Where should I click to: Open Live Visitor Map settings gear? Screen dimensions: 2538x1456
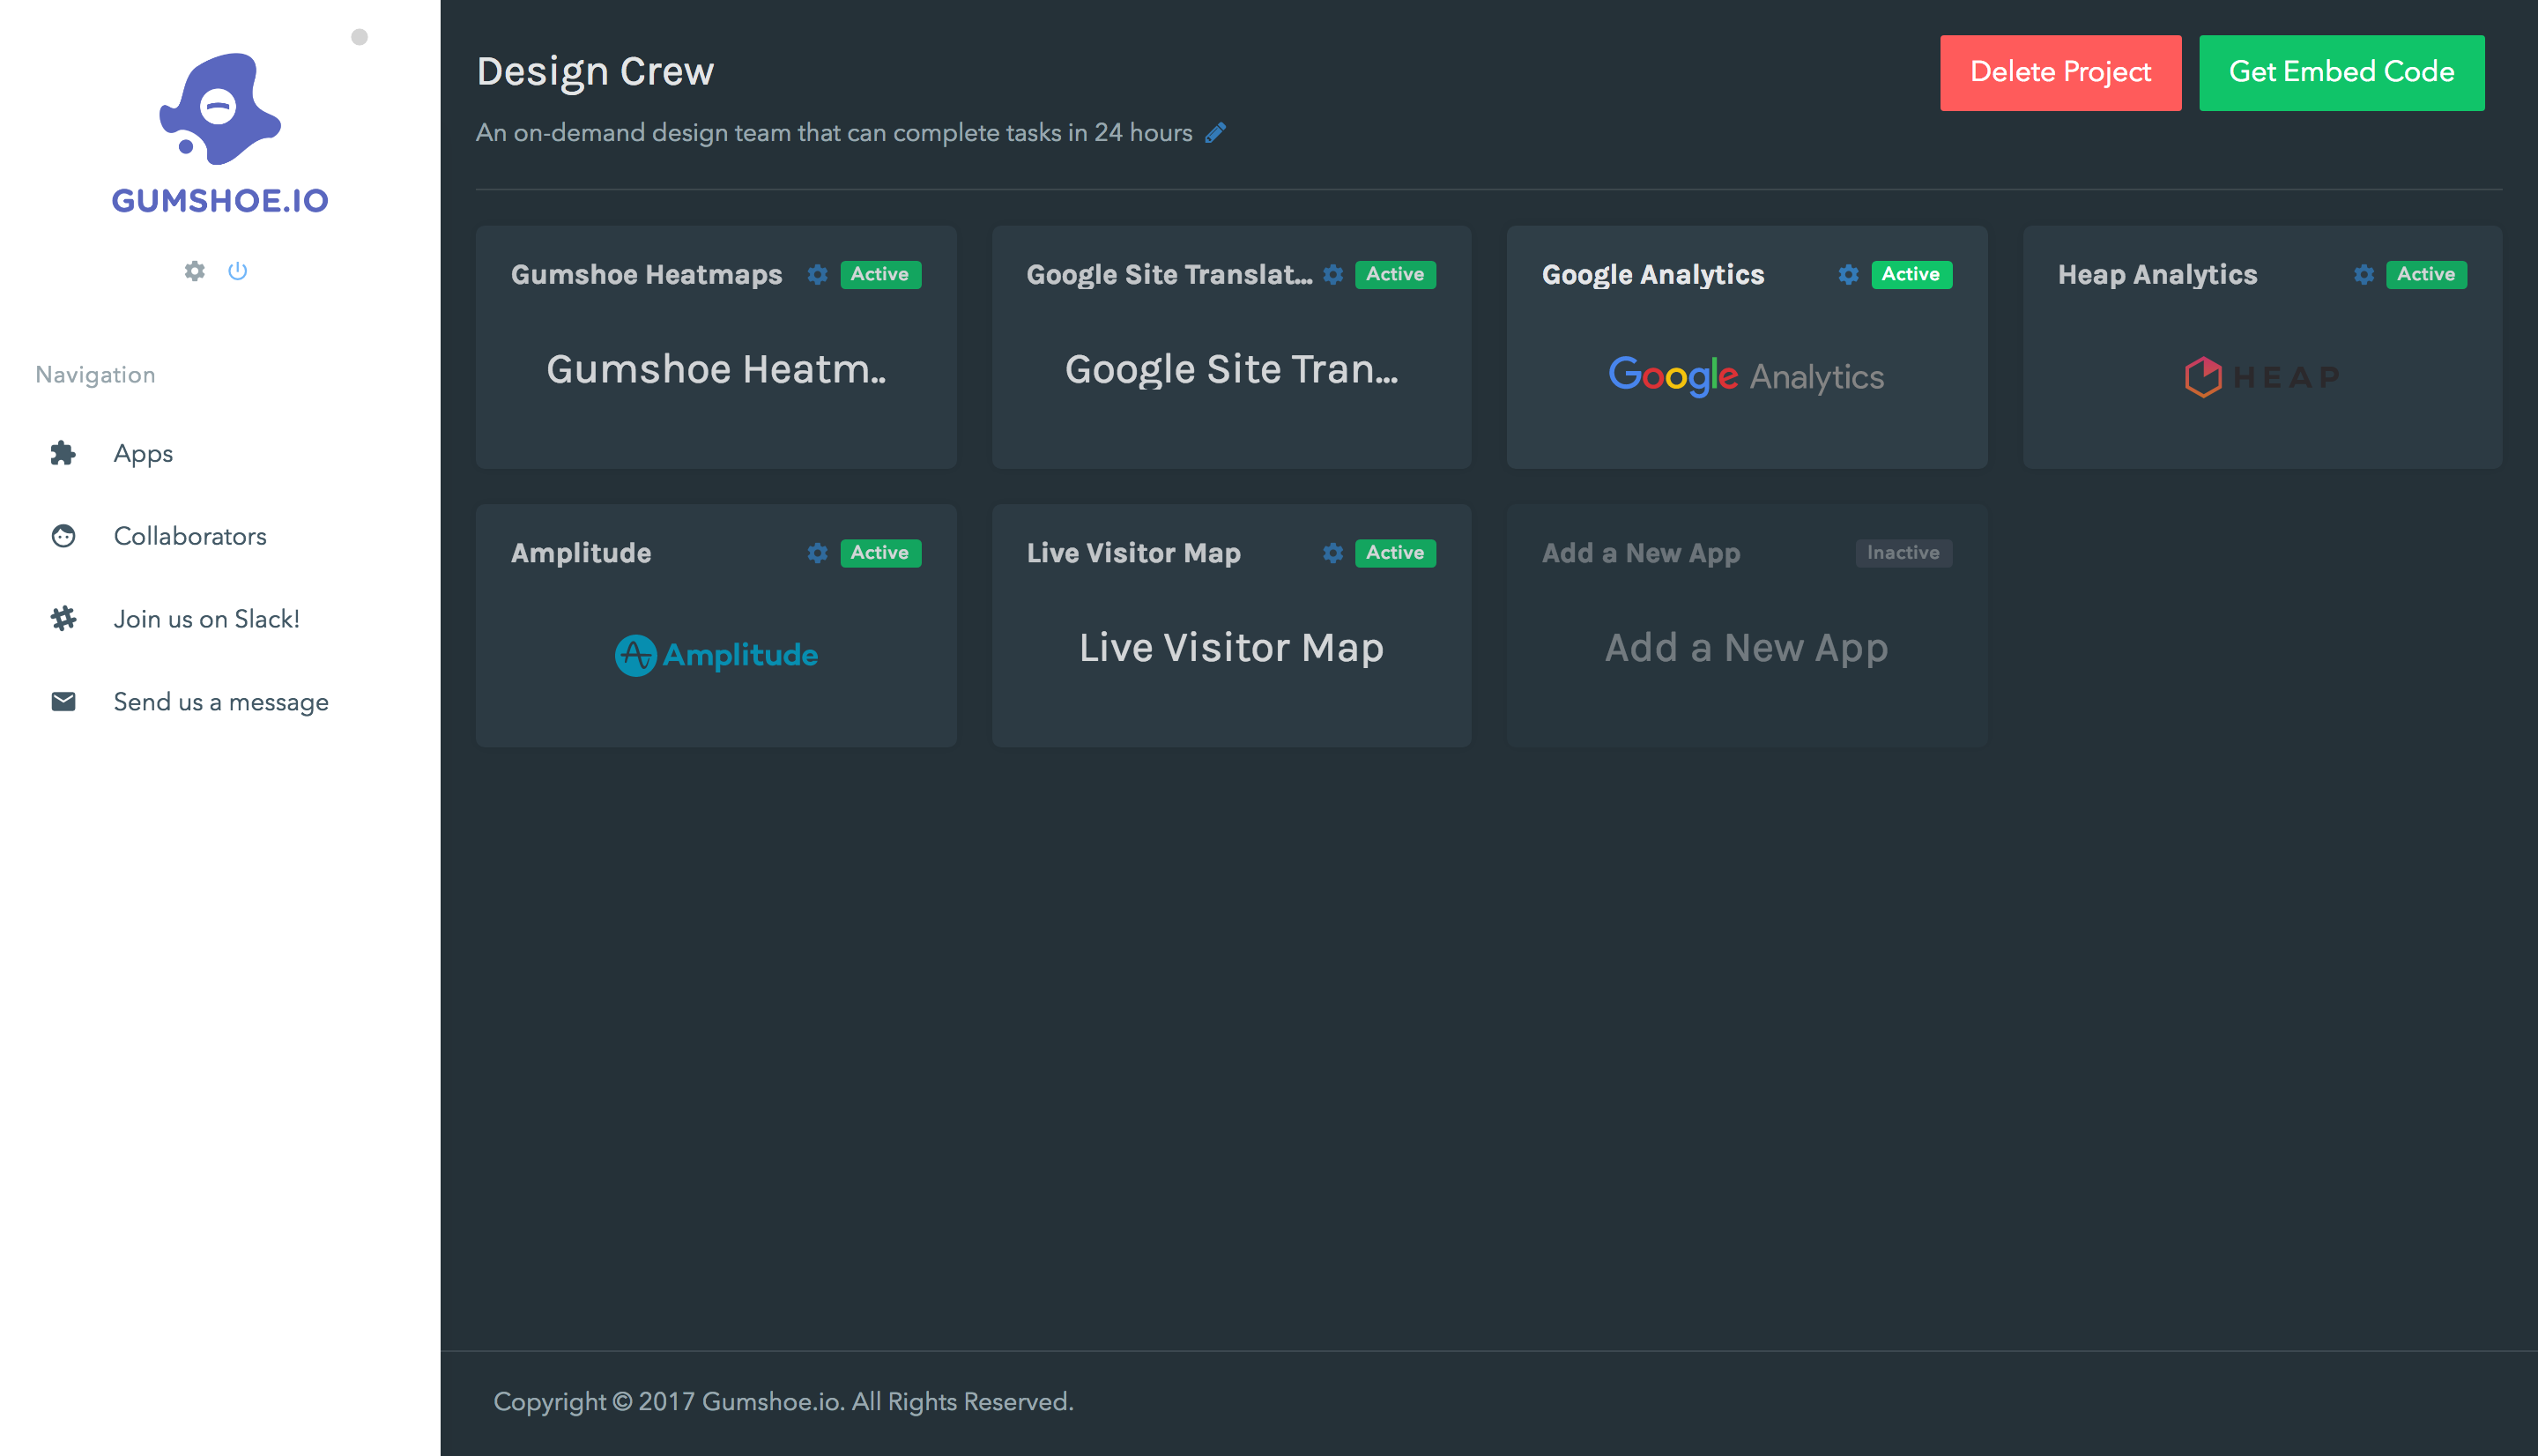click(x=1332, y=553)
